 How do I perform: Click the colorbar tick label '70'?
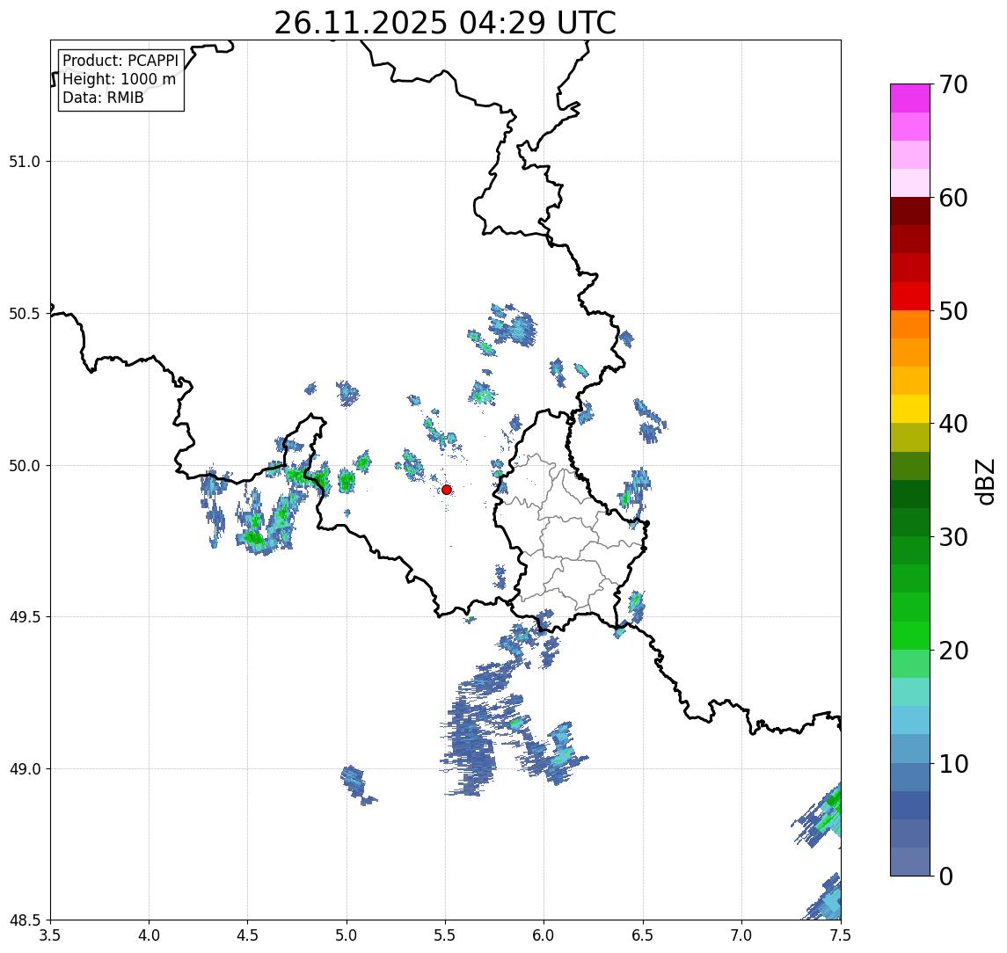coord(953,84)
